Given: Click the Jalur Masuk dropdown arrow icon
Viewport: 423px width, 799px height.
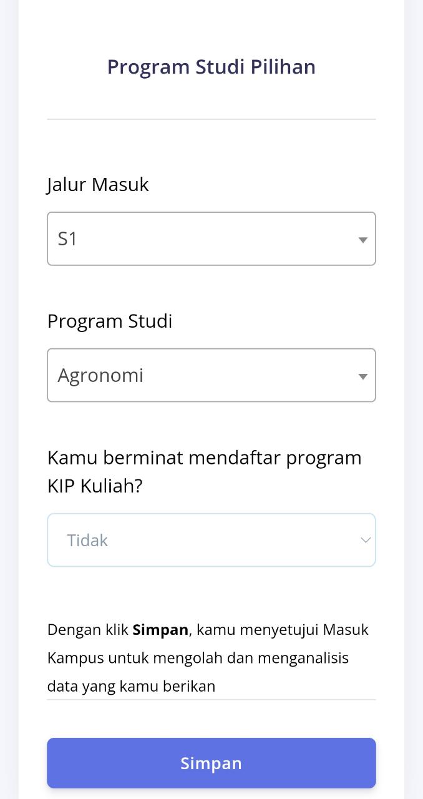Looking at the screenshot, I should tap(362, 240).
